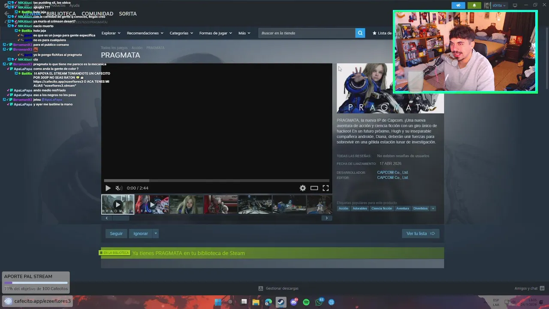Image resolution: width=549 pixels, height=309 pixels.
Task: Click the Seguir button
Action: point(116,233)
